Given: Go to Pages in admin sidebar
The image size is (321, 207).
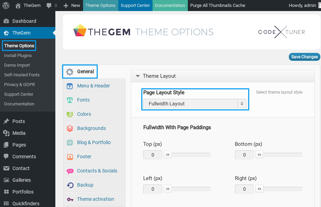Looking at the screenshot, I should tap(19, 145).
